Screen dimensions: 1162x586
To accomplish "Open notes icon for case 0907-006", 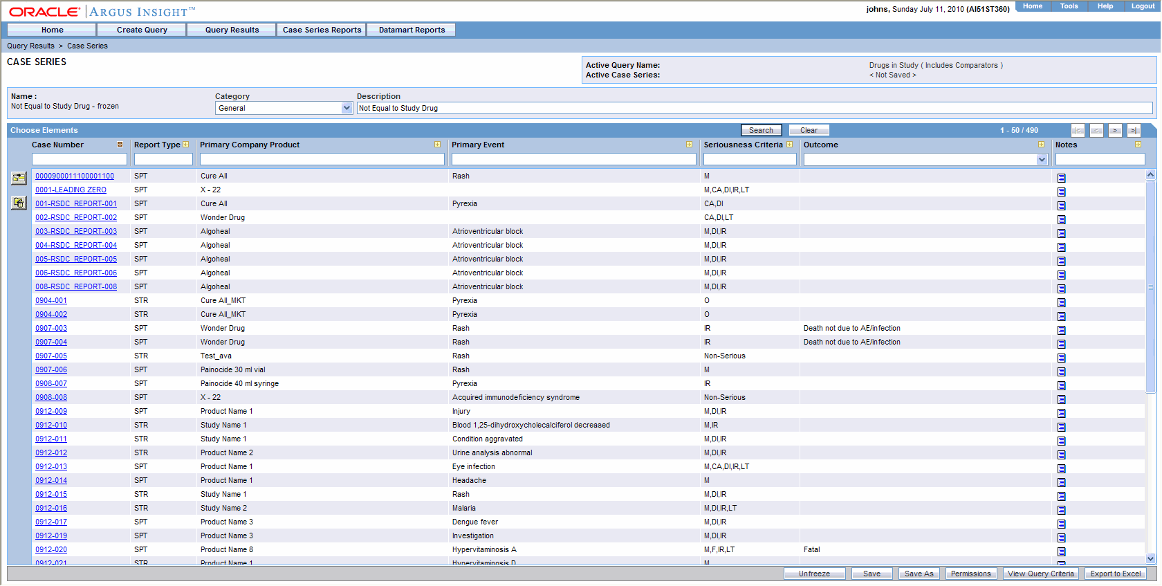I will (1062, 372).
